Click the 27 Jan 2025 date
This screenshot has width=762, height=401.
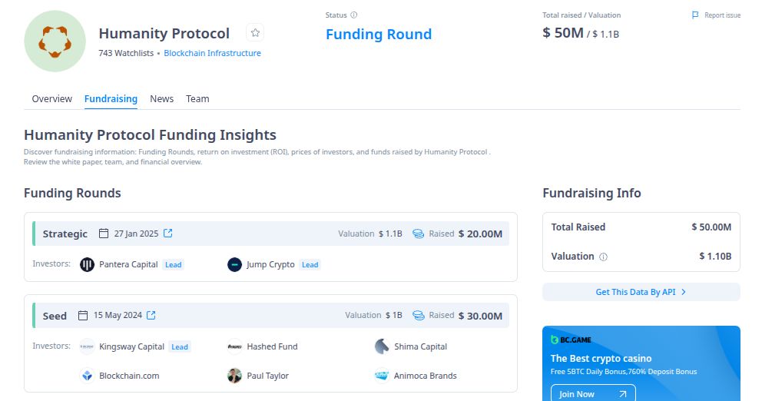tap(136, 234)
